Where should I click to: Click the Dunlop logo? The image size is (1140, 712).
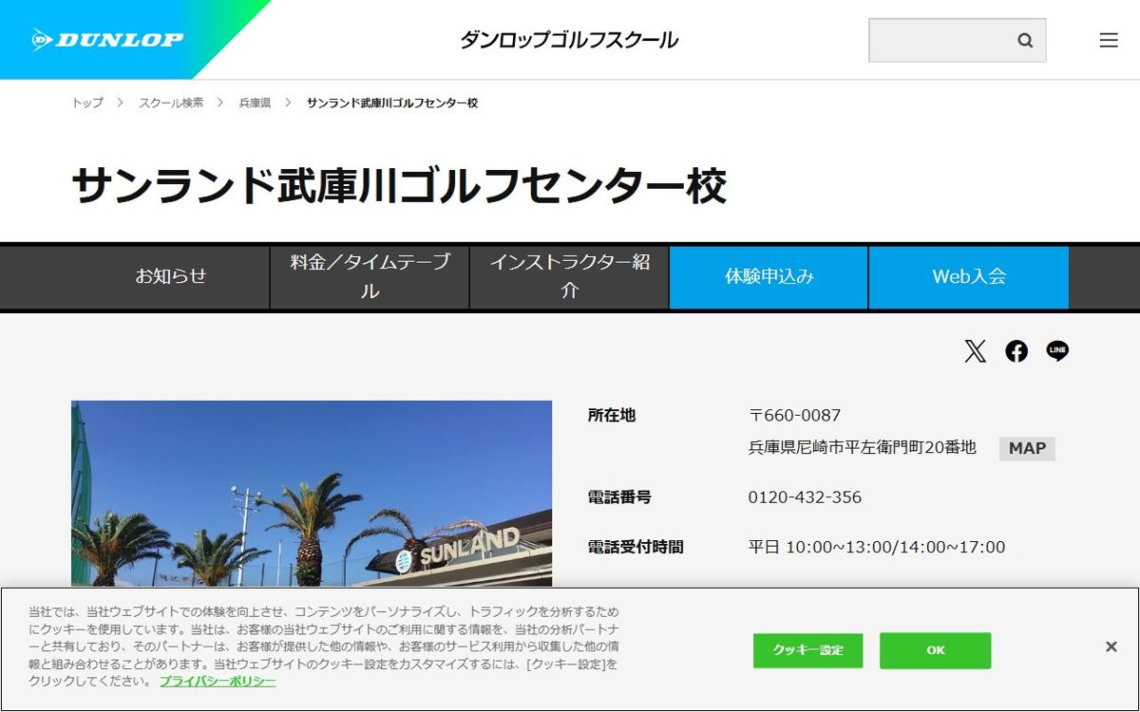point(107,40)
